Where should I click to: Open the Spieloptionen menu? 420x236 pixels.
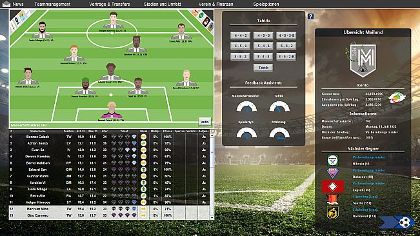266,4
